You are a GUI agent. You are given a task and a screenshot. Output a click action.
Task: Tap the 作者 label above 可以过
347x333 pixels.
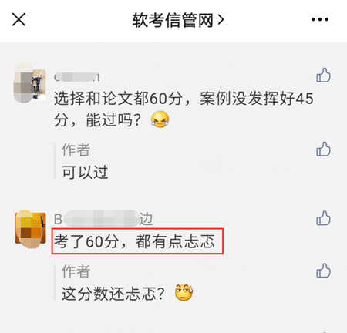click(76, 150)
